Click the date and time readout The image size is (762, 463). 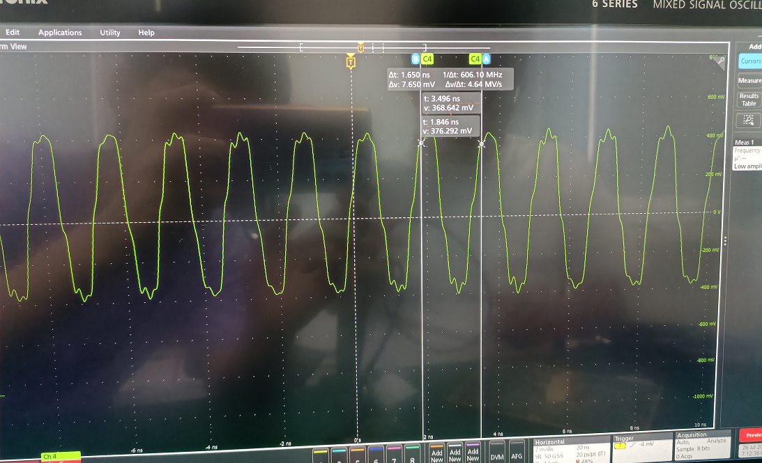point(752,450)
